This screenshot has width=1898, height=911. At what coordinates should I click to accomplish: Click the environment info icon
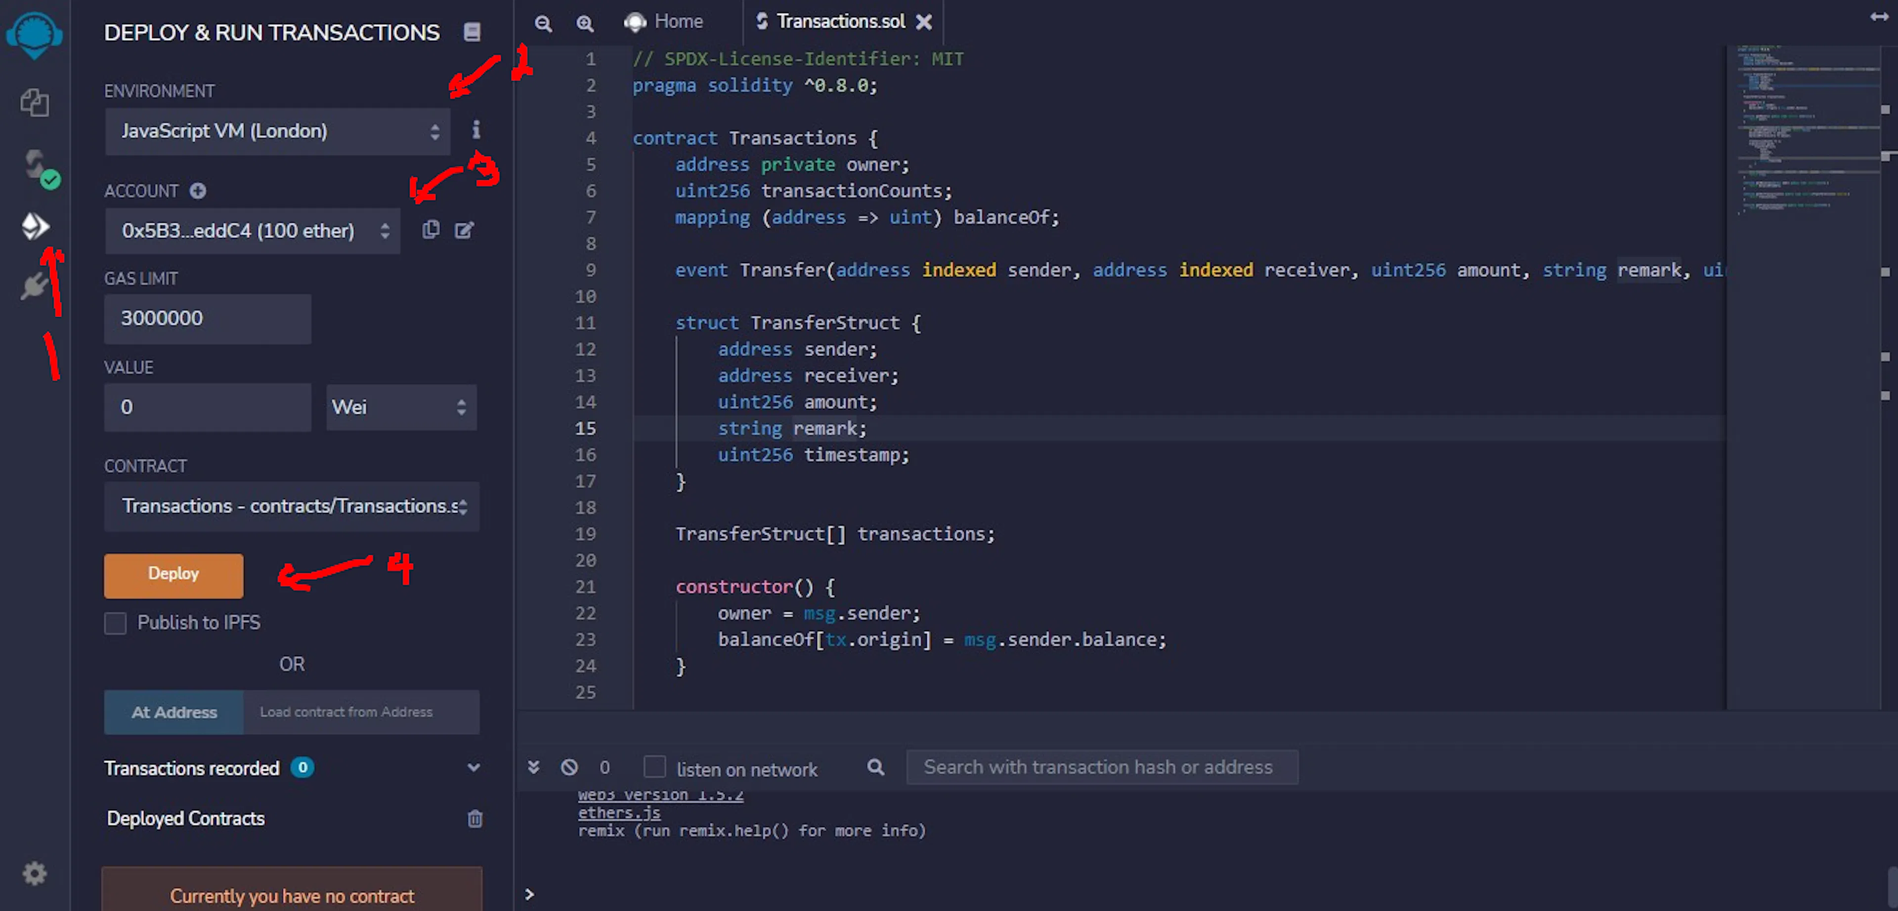(476, 130)
